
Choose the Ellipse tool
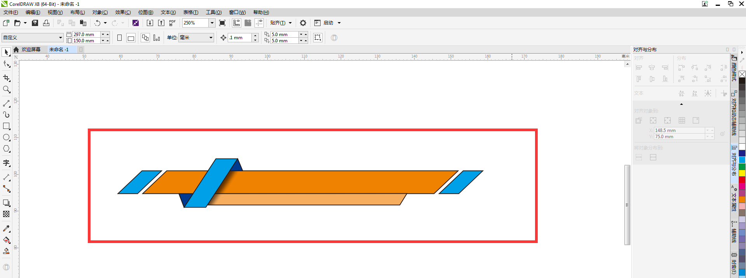(x=7, y=137)
